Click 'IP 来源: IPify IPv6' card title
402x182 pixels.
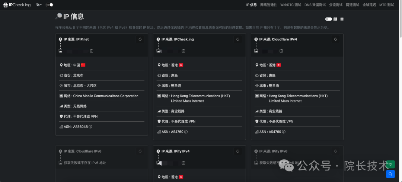[x=273, y=151]
